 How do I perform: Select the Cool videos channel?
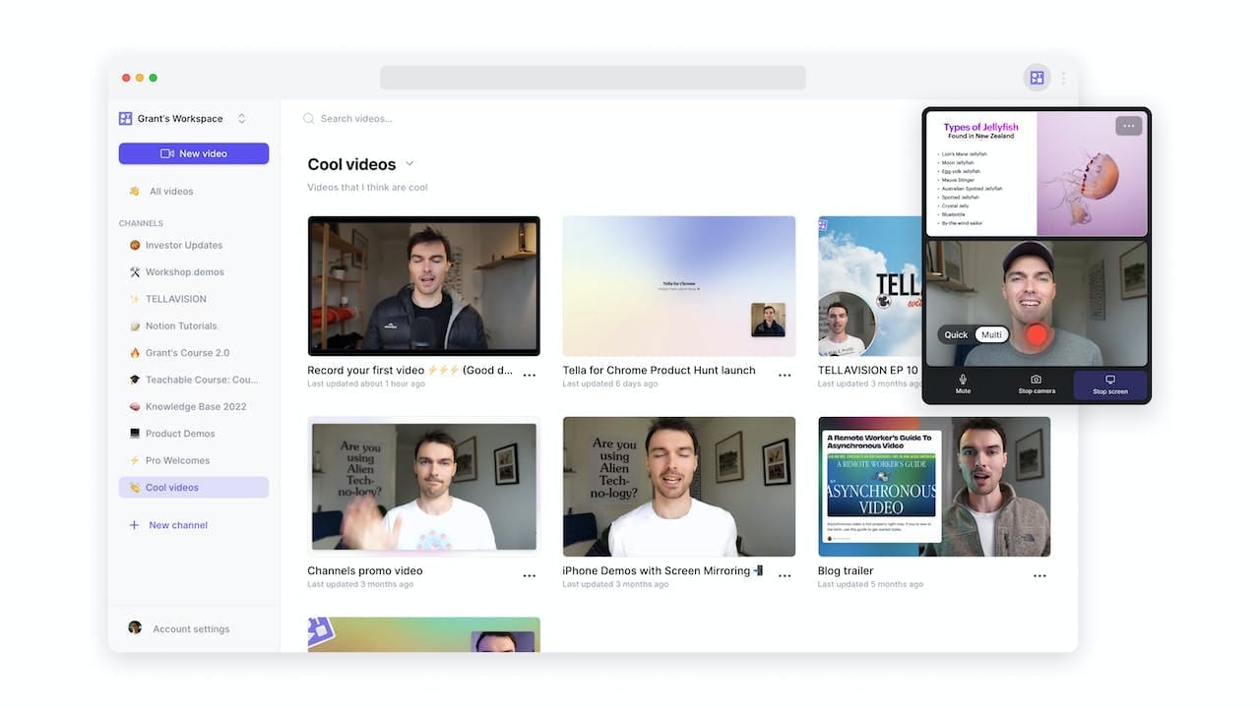click(x=194, y=488)
